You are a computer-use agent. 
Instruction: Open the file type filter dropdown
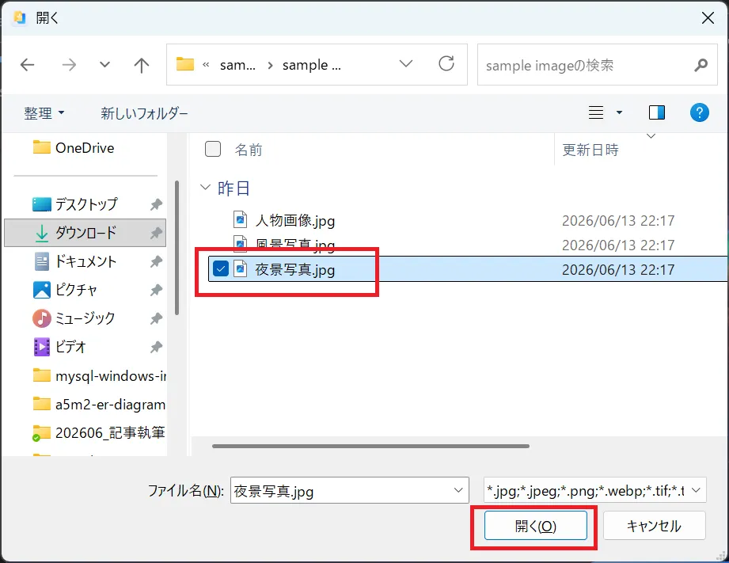point(594,490)
